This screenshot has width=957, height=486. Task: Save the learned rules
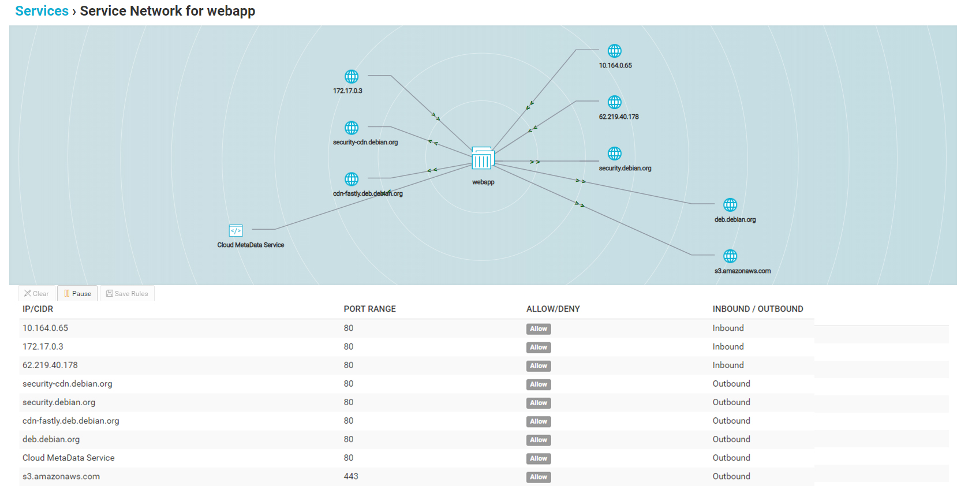click(x=127, y=293)
